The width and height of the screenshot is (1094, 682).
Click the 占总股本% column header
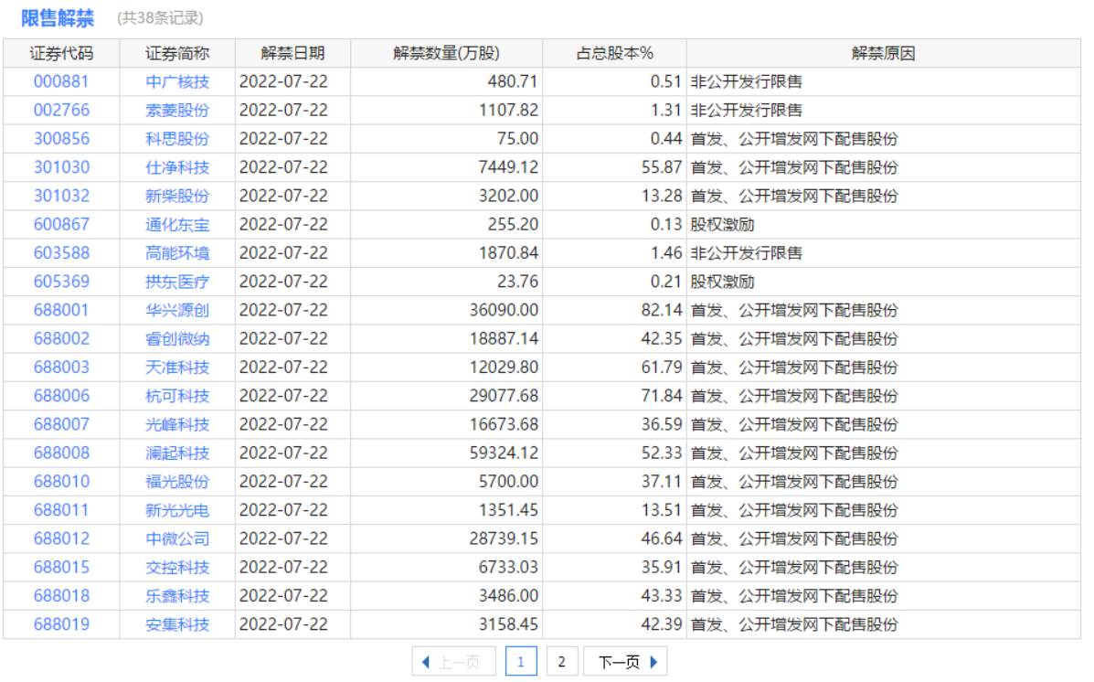(x=614, y=53)
